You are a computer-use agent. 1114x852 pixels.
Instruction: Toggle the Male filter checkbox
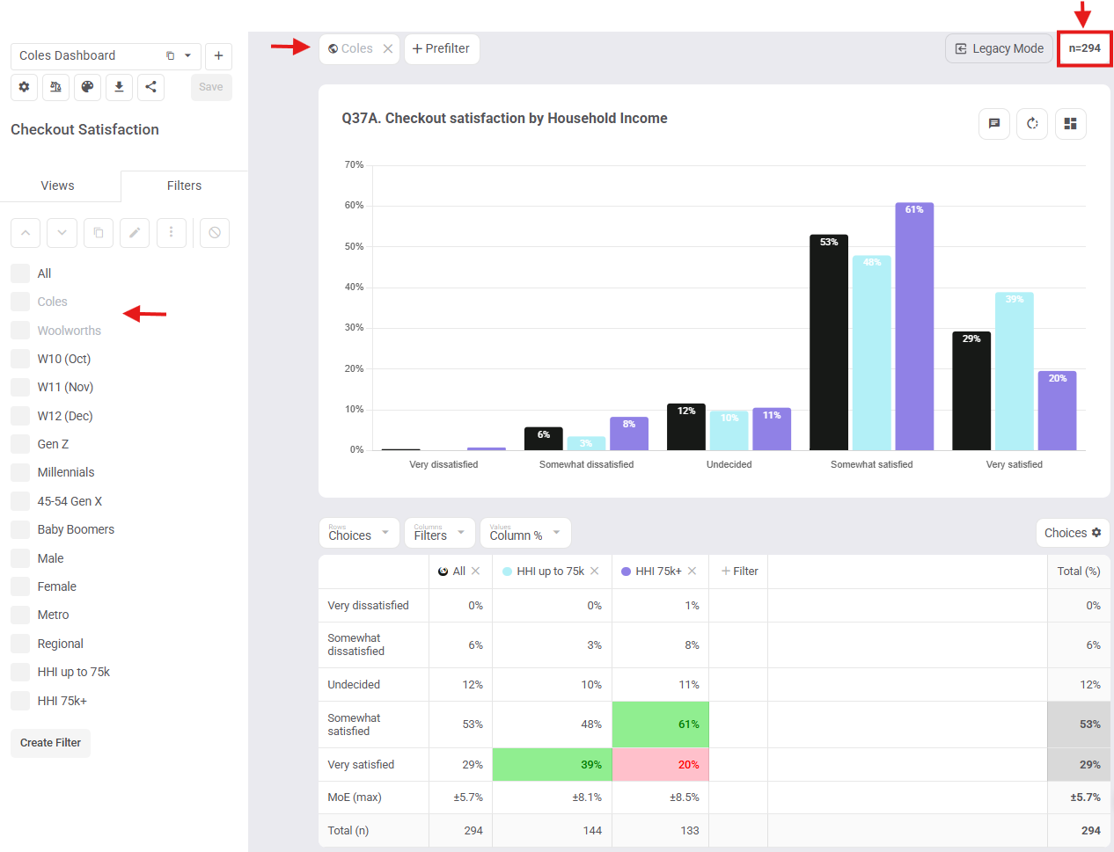(20, 558)
